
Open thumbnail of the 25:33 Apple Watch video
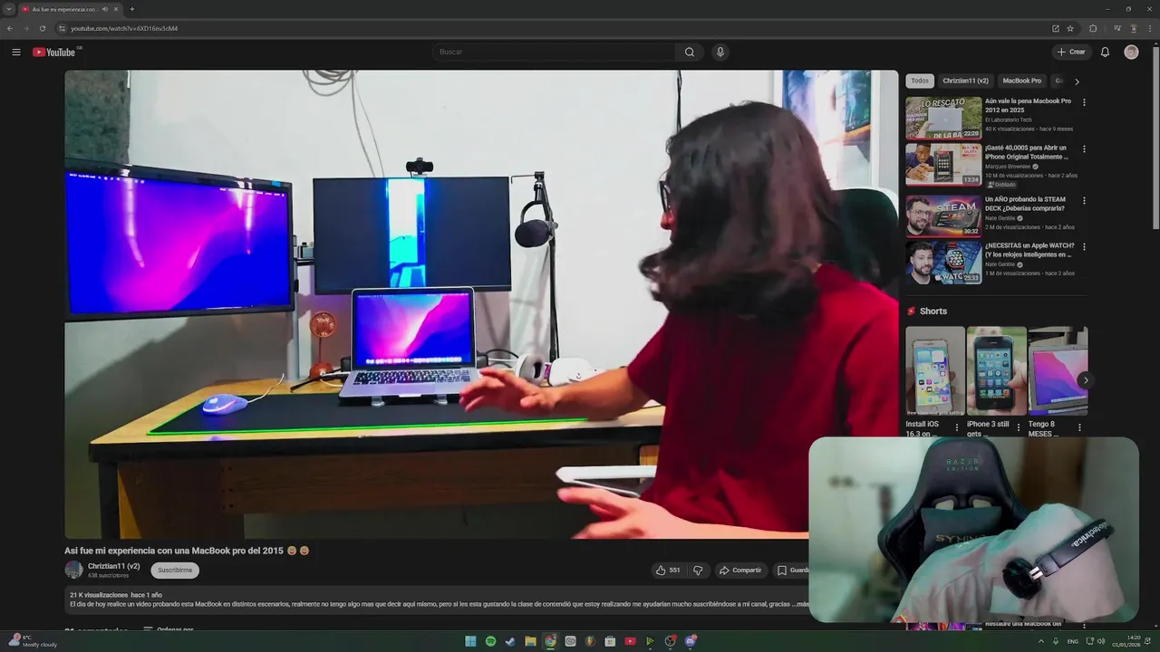tap(943, 262)
